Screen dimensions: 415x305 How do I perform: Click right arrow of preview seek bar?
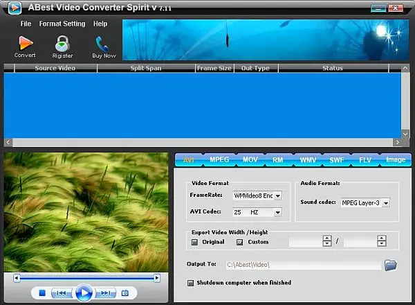point(157,278)
